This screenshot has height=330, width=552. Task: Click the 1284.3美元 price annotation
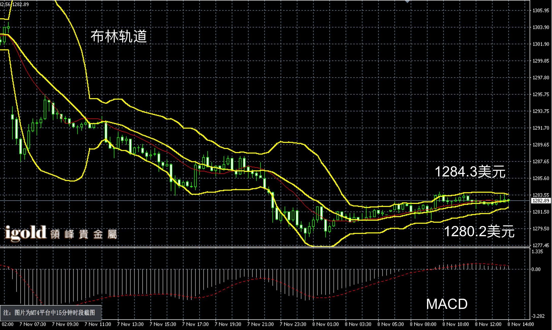pyautogui.click(x=470, y=172)
